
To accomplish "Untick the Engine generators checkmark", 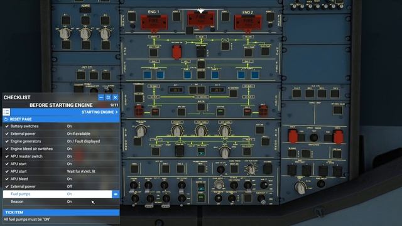I will (7, 141).
